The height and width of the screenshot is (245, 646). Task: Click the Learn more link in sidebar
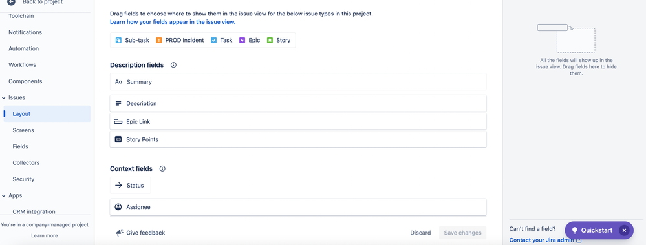45,235
